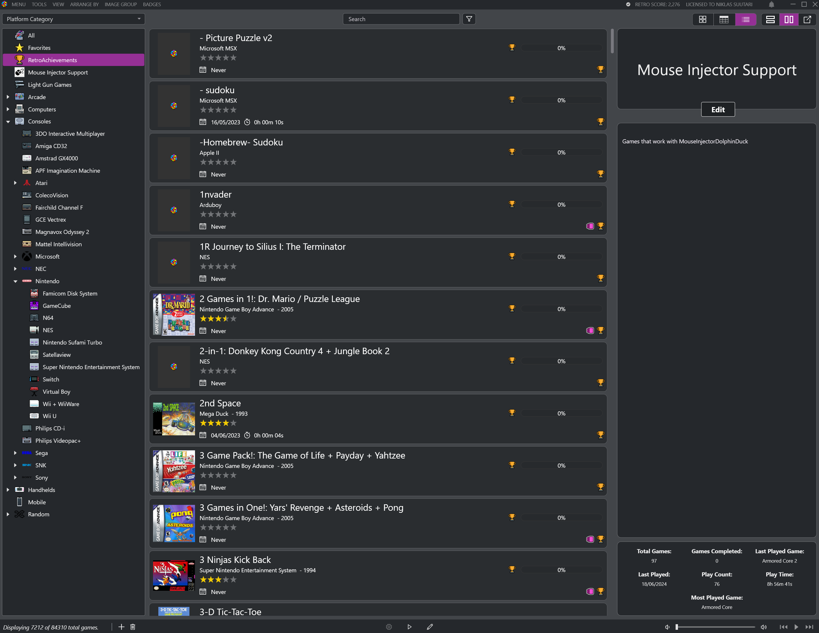Expand the Atari tree node

pyautogui.click(x=15, y=183)
